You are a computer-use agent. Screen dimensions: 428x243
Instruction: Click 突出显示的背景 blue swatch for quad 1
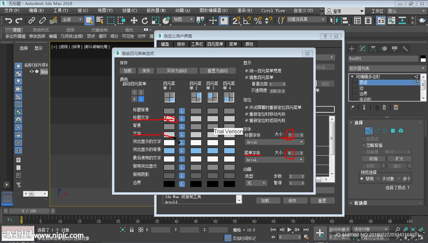(x=169, y=150)
